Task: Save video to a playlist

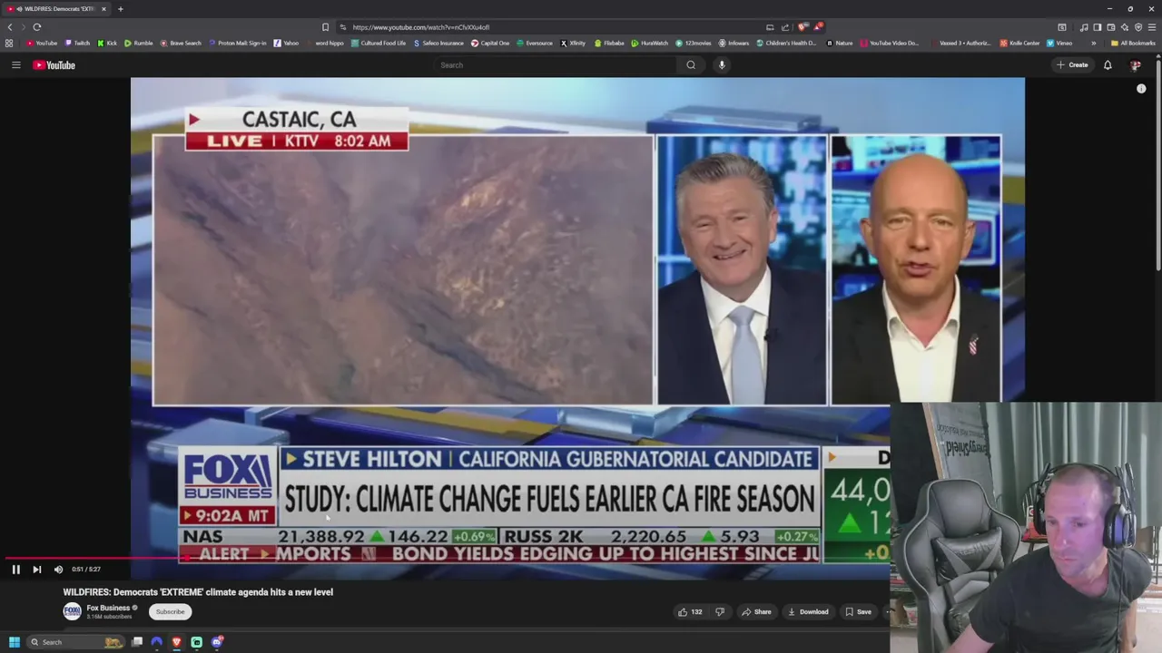Action: 858,612
